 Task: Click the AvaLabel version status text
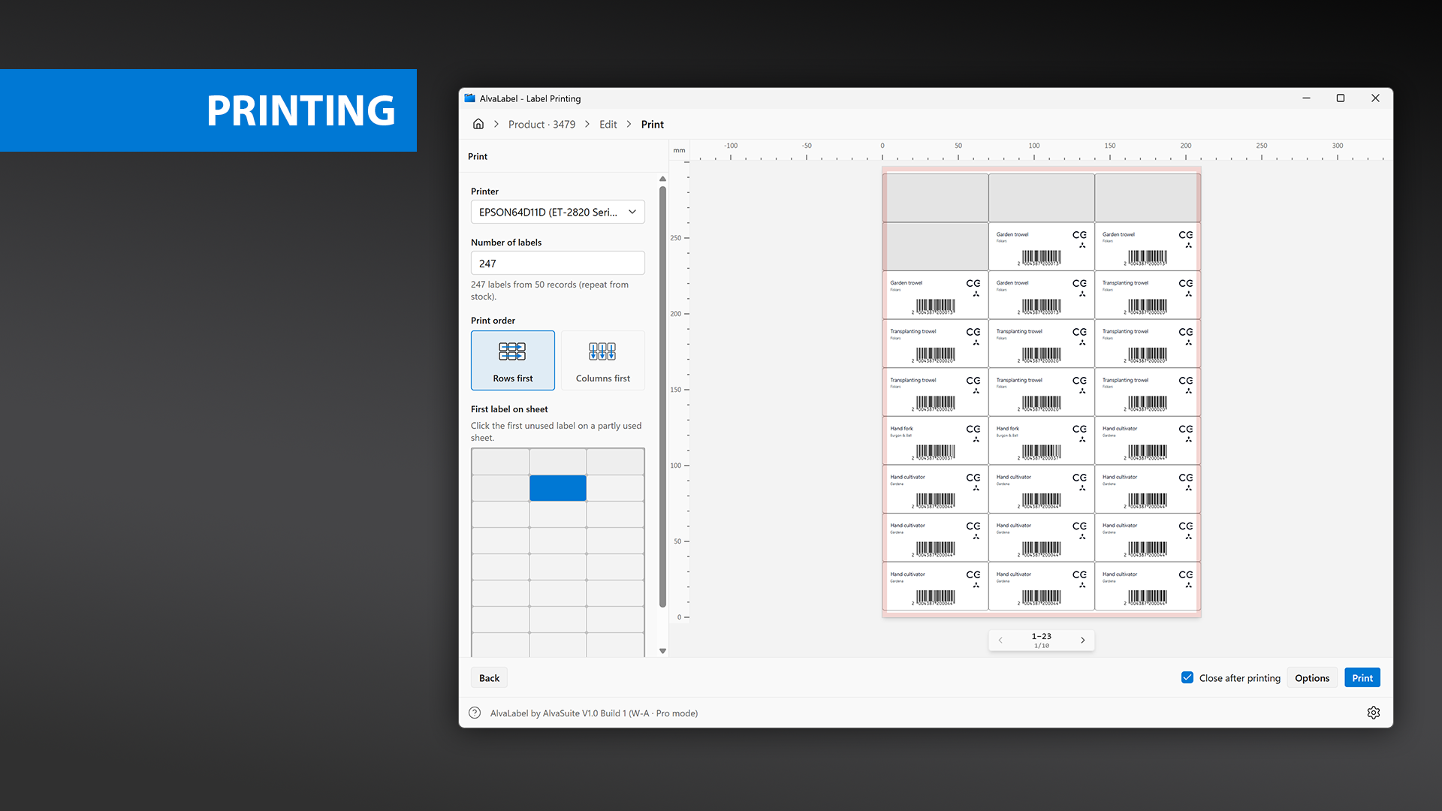[x=594, y=713]
